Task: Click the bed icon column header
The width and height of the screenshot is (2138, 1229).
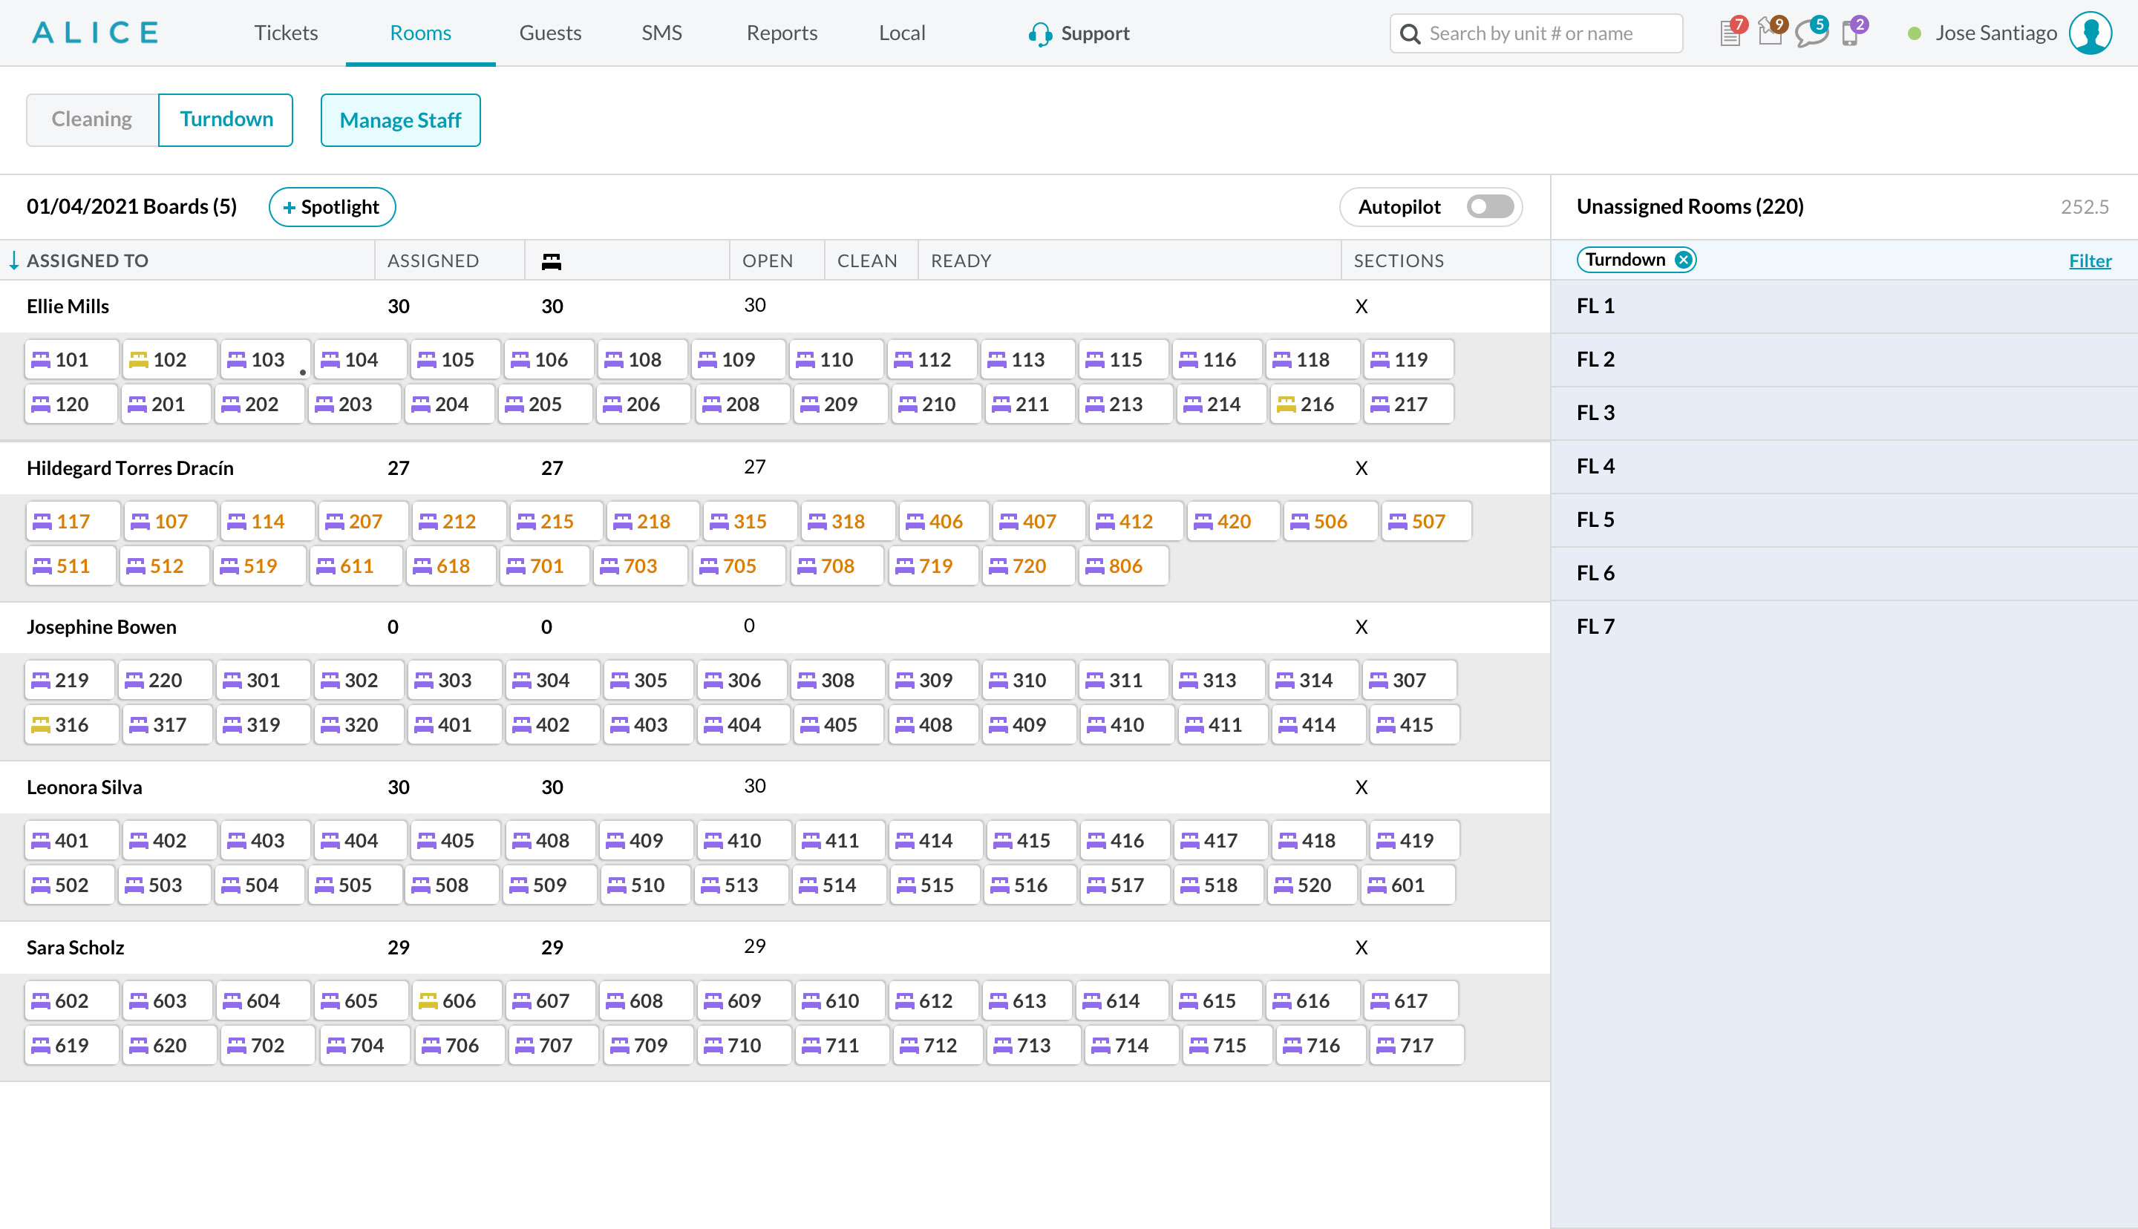Action: click(551, 260)
